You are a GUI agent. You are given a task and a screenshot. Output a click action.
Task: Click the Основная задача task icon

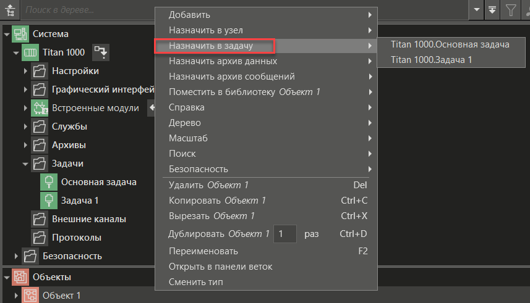click(x=49, y=182)
